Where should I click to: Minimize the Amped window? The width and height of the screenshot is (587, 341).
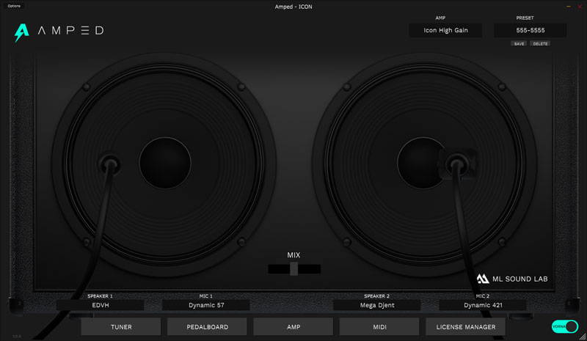point(568,7)
